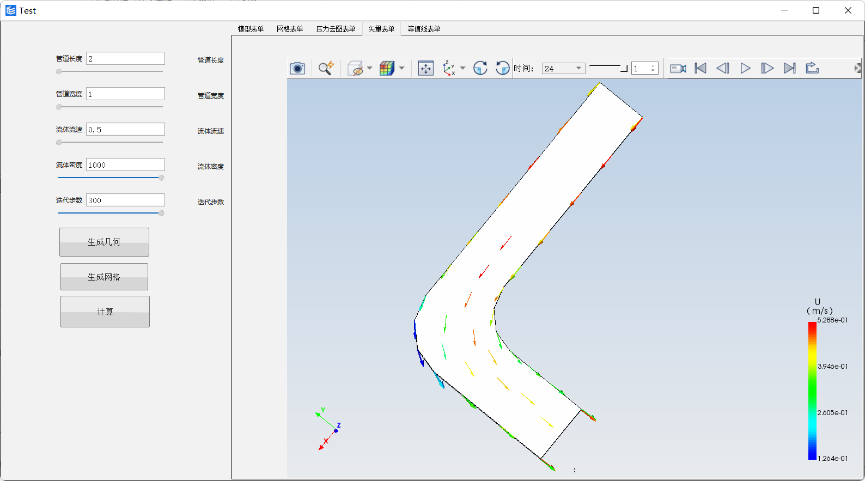
Task: Increase the frame step spinner value
Action: [x=653, y=65]
